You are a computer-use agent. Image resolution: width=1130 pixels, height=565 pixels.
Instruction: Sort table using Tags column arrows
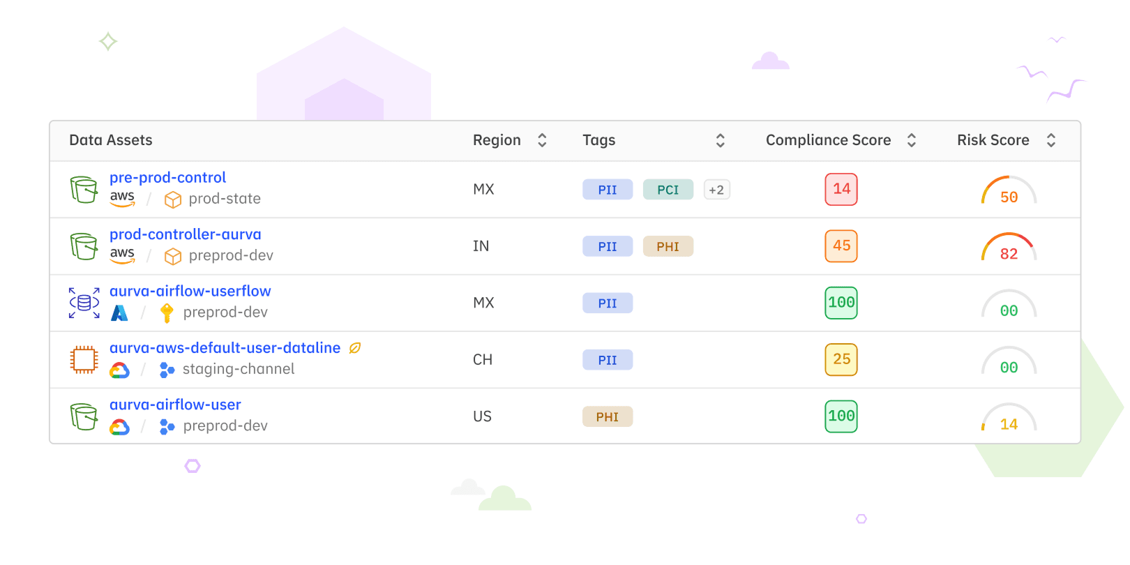[x=721, y=141]
